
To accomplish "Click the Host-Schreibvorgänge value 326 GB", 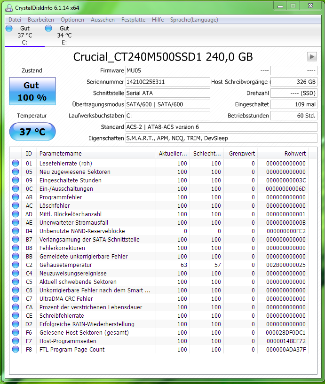I will 294,82.
